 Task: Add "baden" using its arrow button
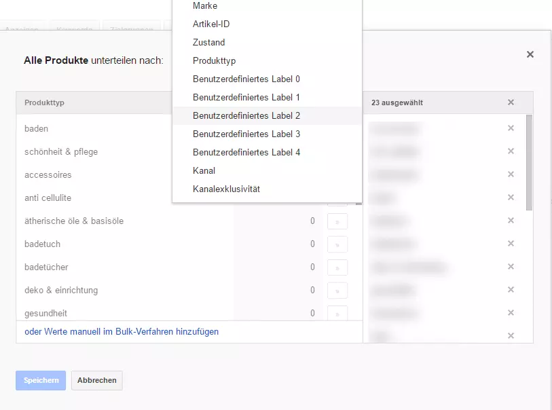337,128
